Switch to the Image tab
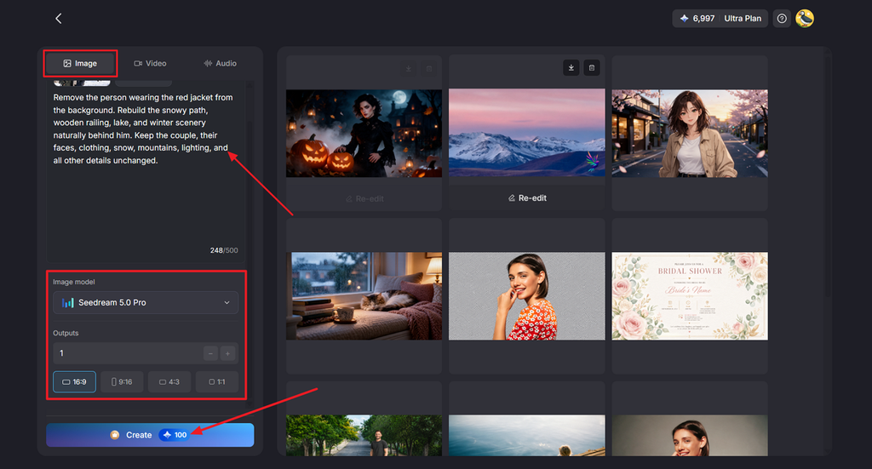Screen dimensions: 872x469 tap(81, 63)
